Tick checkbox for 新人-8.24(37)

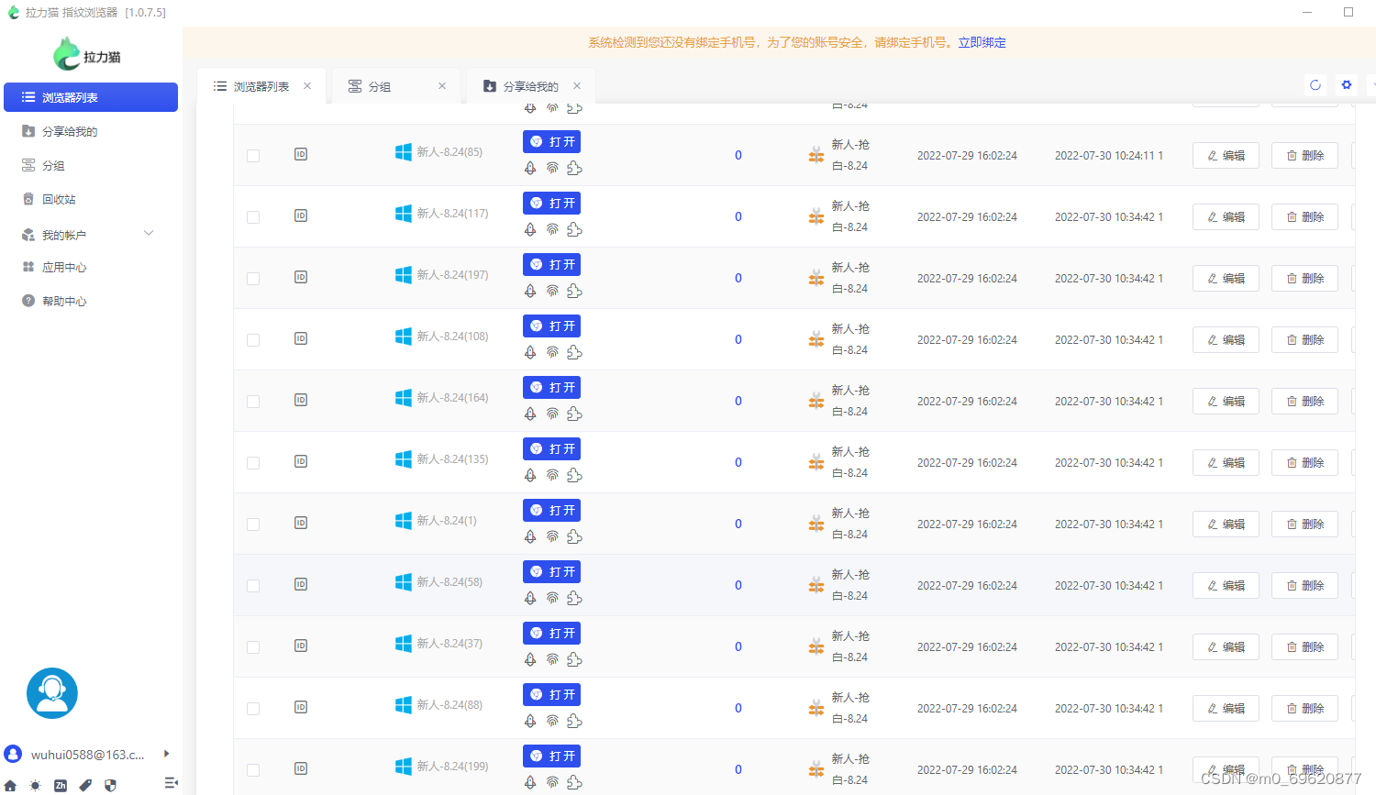pos(253,647)
